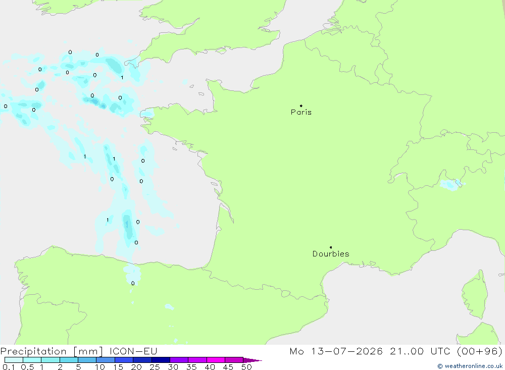Click the '30' legend scale value
505x370 pixels.
click(x=173, y=367)
